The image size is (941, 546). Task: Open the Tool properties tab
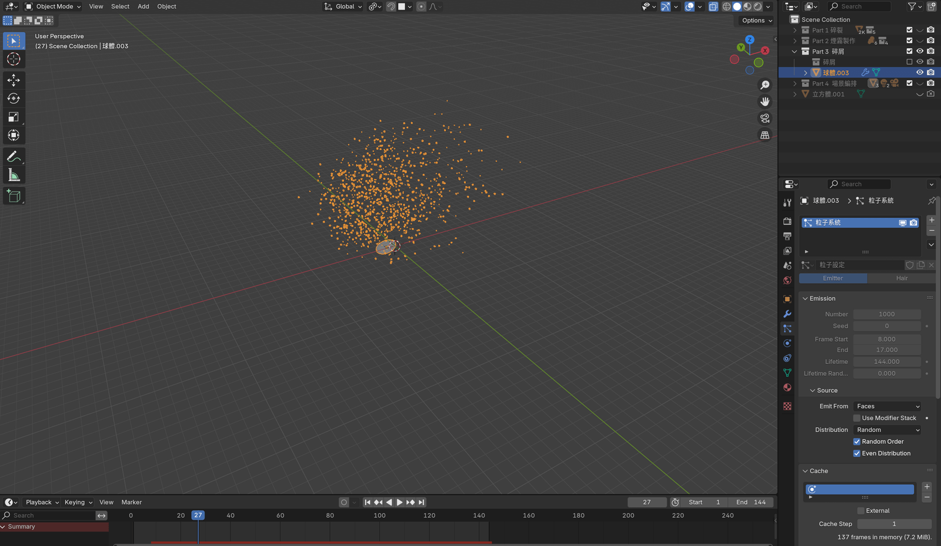click(787, 203)
